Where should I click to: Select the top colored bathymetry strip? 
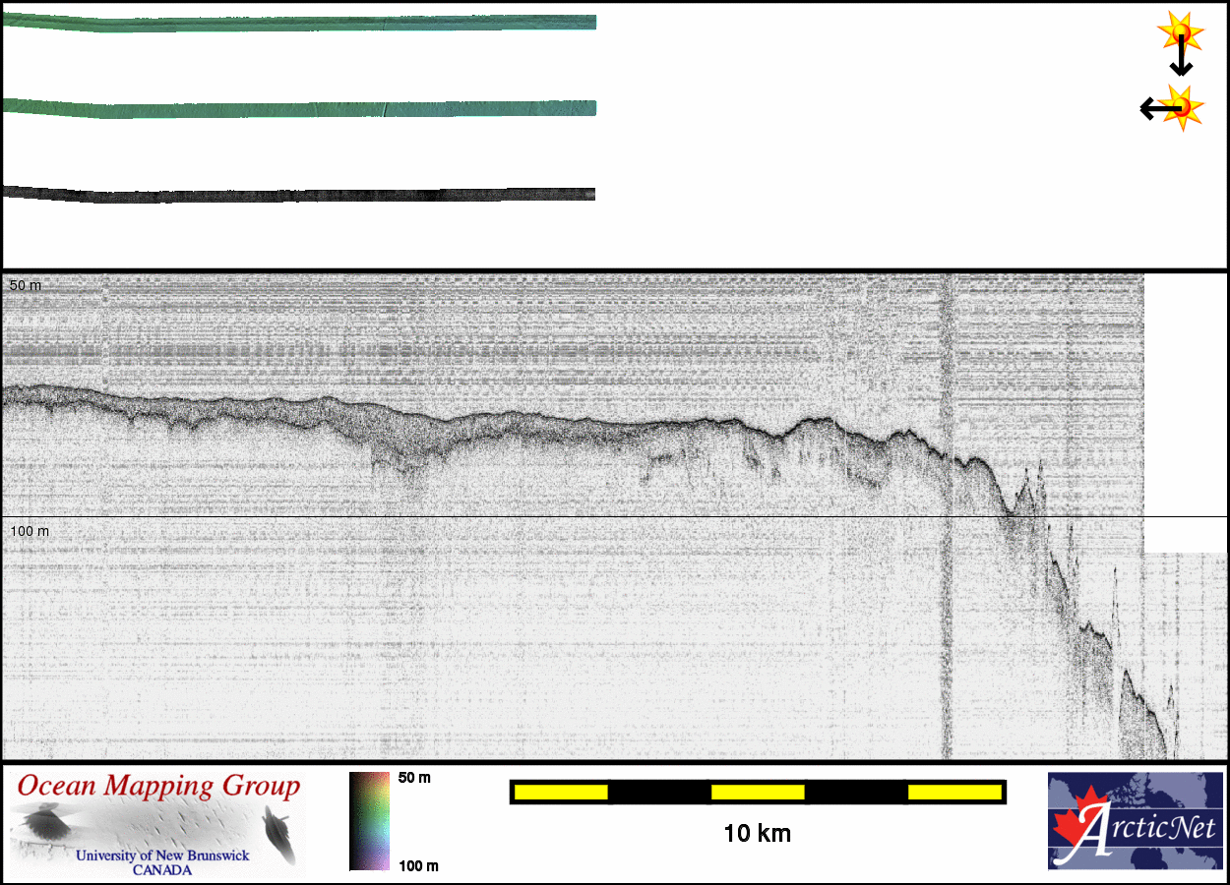pyautogui.click(x=298, y=24)
